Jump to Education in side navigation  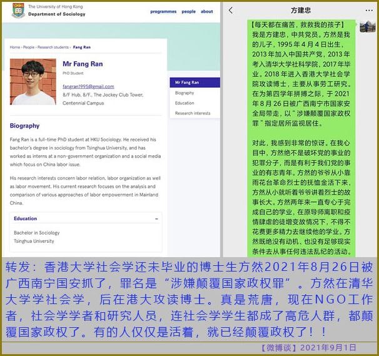(x=184, y=103)
